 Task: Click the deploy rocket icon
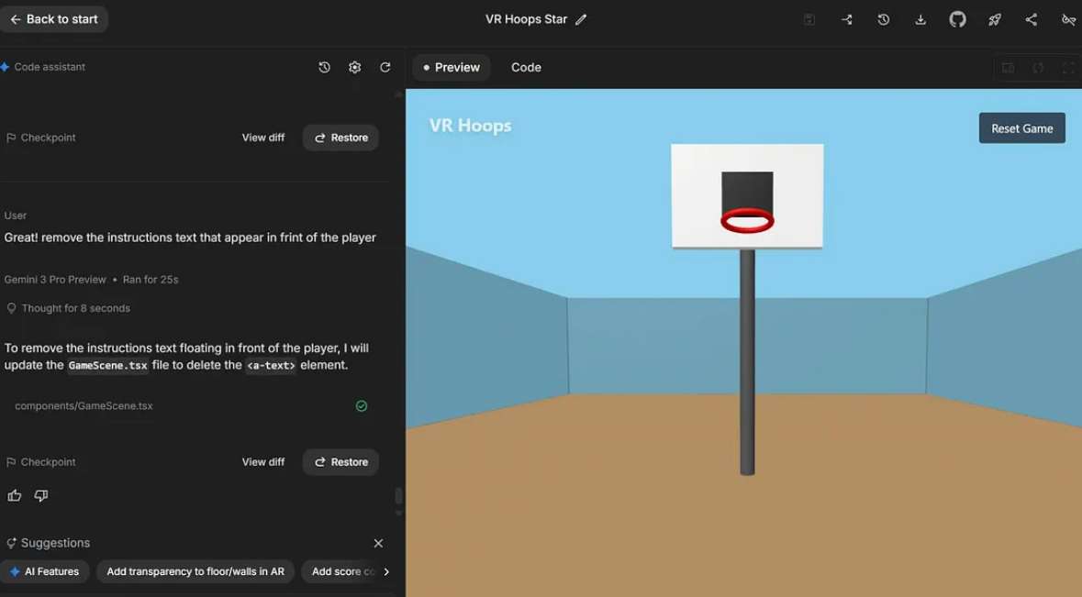[x=994, y=18]
